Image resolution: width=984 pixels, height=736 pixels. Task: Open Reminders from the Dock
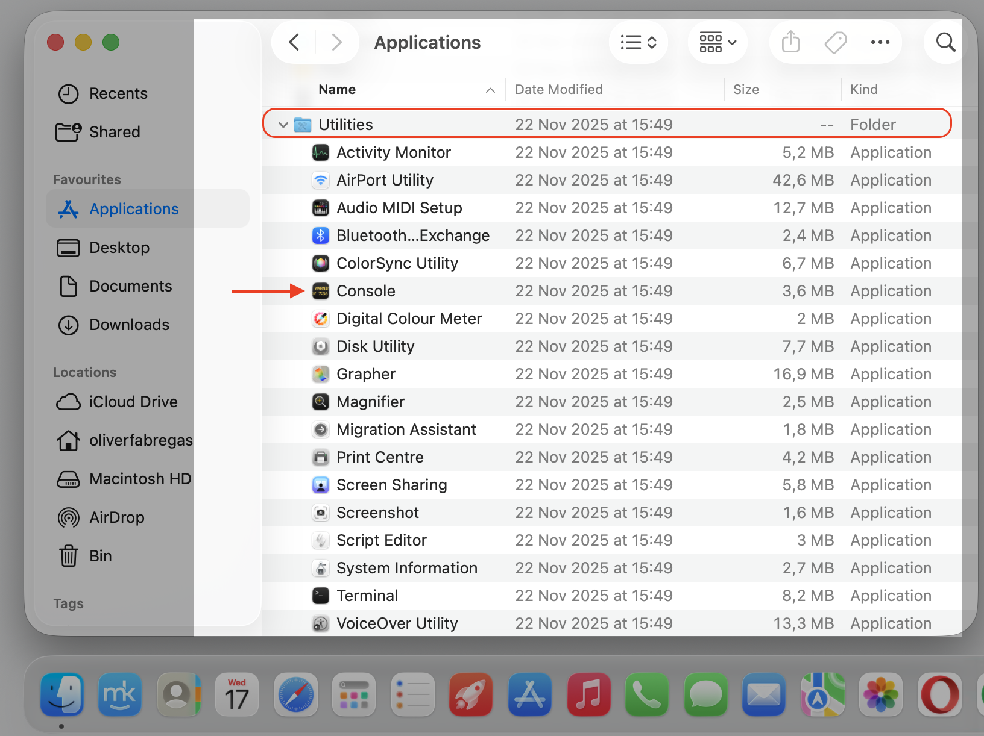(x=413, y=694)
